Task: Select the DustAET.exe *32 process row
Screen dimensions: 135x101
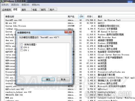Action: 70,20
